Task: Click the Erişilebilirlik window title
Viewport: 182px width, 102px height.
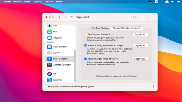Action: [83, 17]
